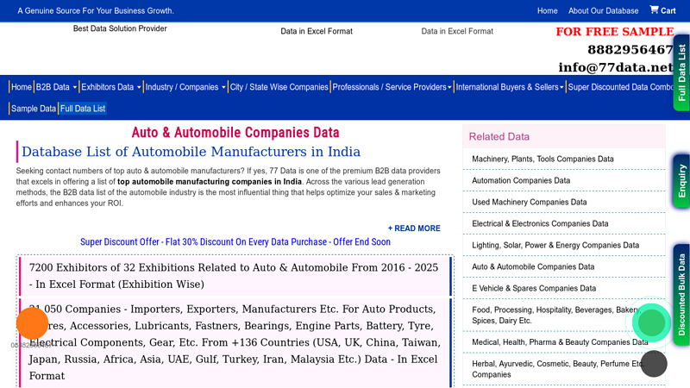Open Food, Processing, Hospitality, Beverages data link

coord(556,315)
